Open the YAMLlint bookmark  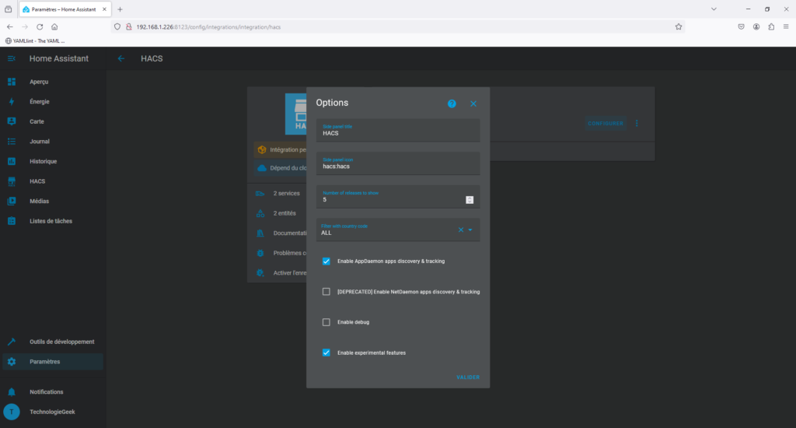pyautogui.click(x=35, y=40)
